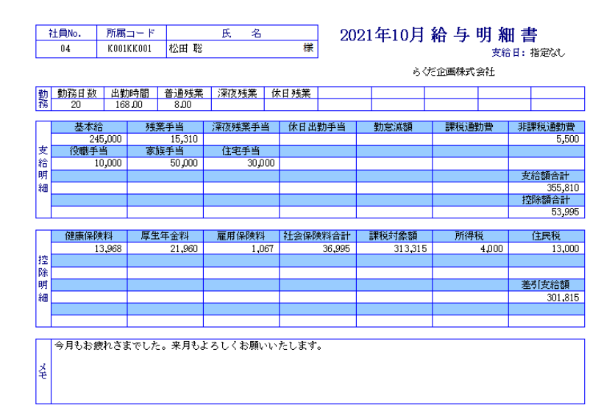Select the 差引支給額 amount 301,815

564,298
